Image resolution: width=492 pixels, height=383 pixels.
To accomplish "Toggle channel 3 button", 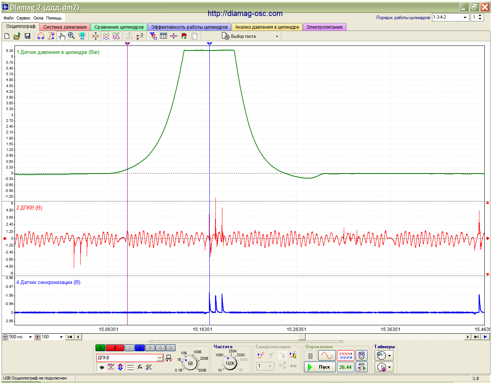I will click(129, 348).
